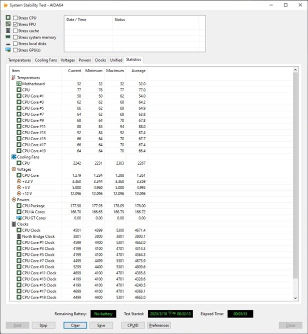Screen dimensions: 308x334
Task: Select the CPU Core #11 temperature row
Action: (x=78, y=127)
